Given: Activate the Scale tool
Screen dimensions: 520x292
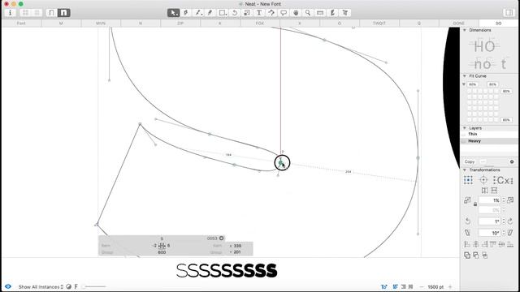Looking at the screenshot, I should (247, 13).
